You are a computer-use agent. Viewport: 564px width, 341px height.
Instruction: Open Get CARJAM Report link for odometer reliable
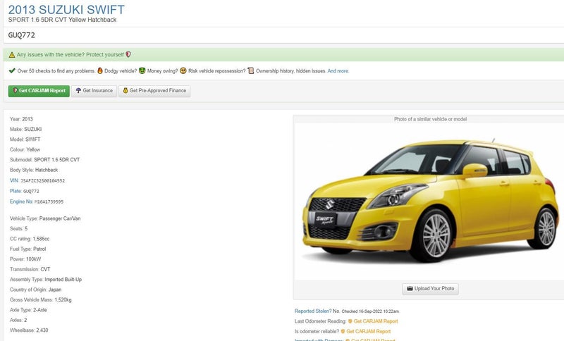tap(368, 331)
